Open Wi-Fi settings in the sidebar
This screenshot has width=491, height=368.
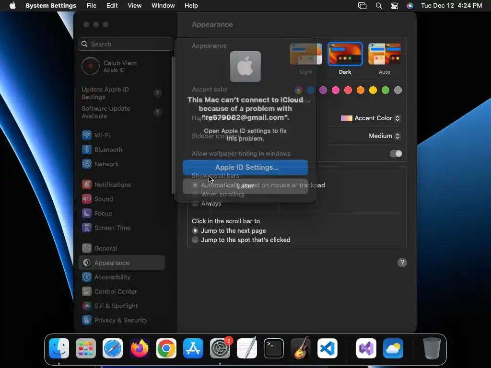(x=121, y=135)
